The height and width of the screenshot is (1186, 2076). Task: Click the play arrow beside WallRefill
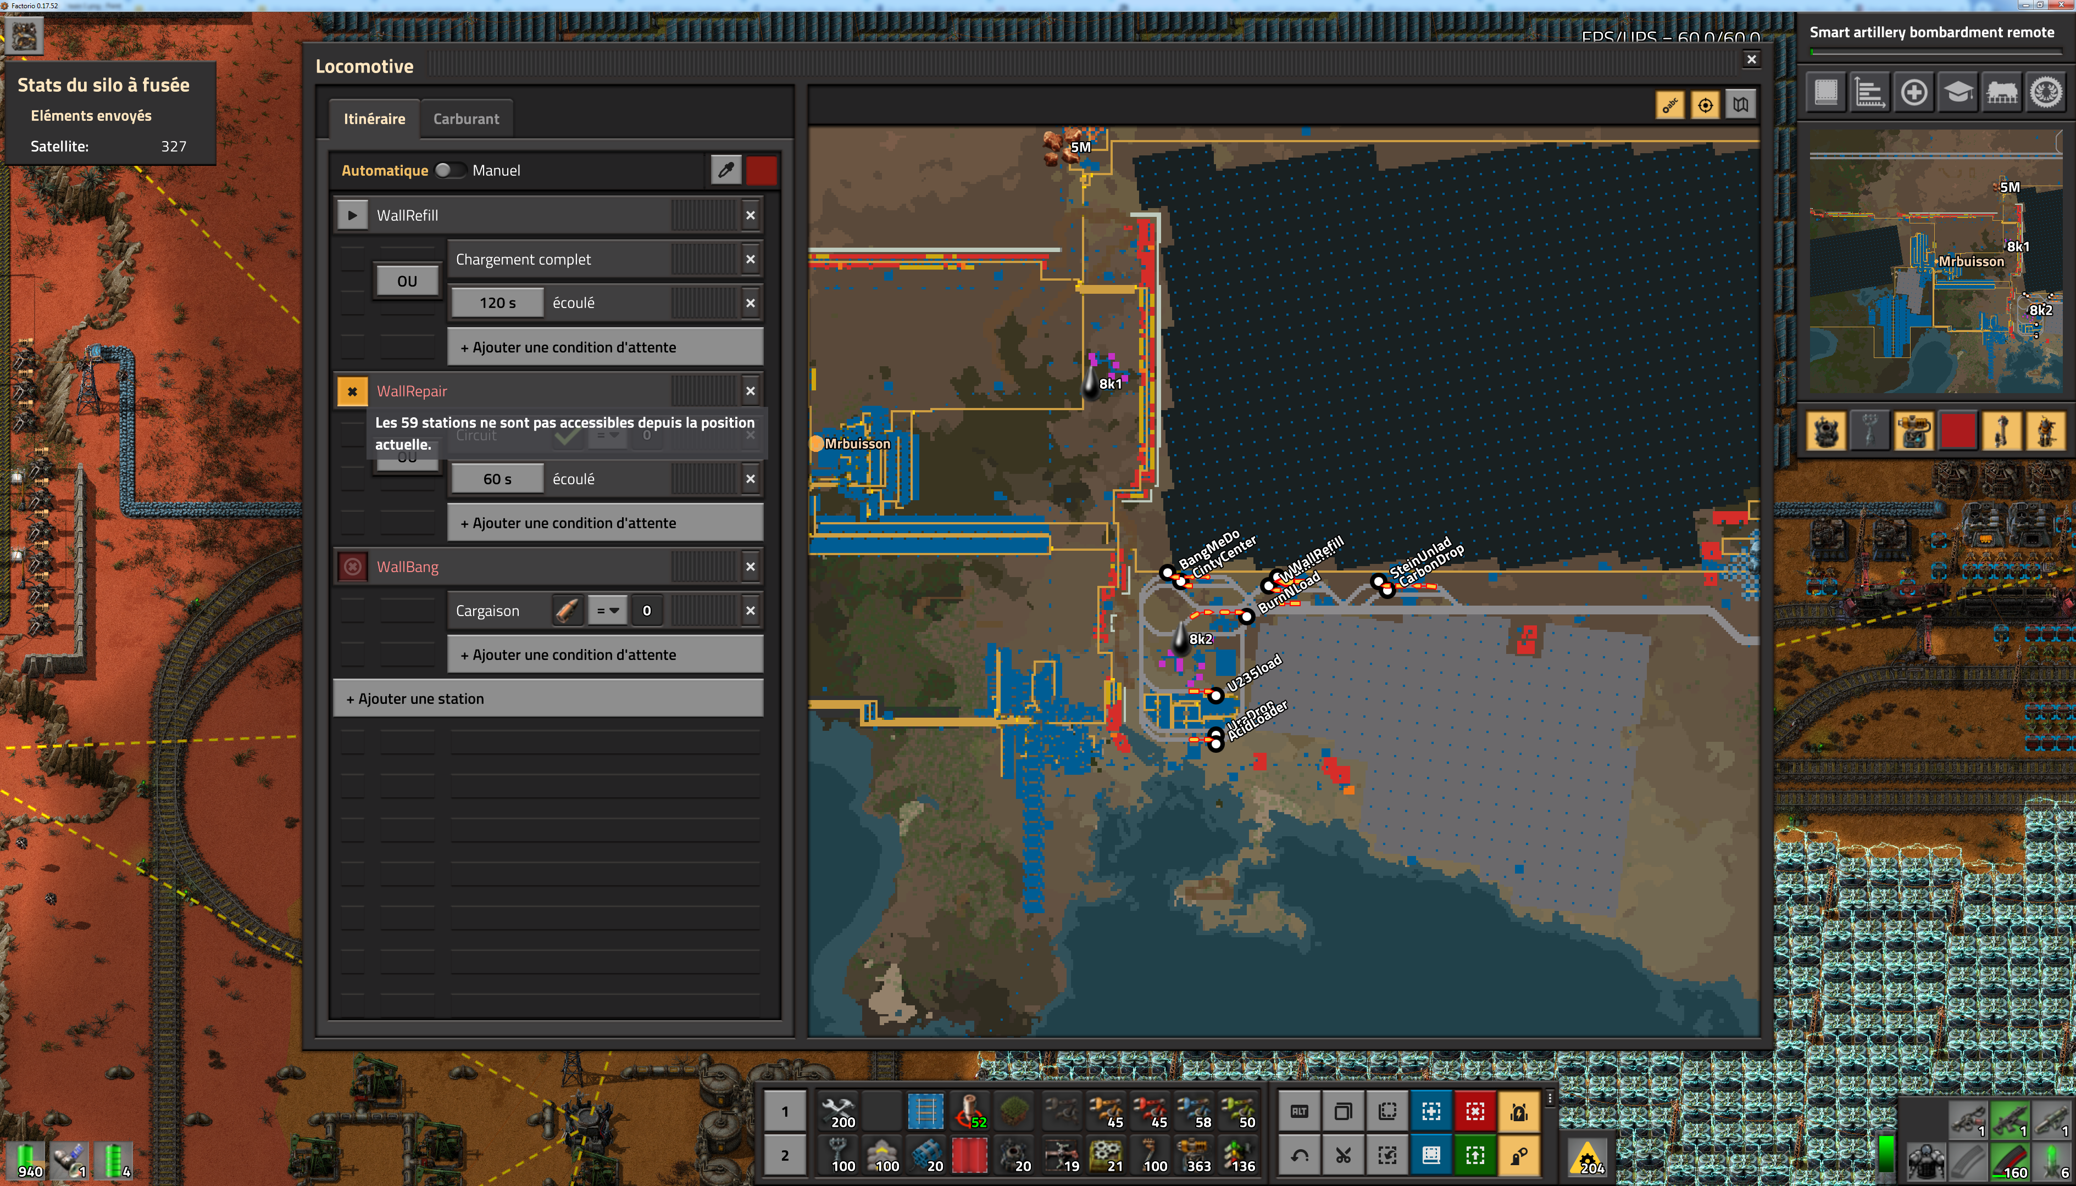tap(352, 216)
